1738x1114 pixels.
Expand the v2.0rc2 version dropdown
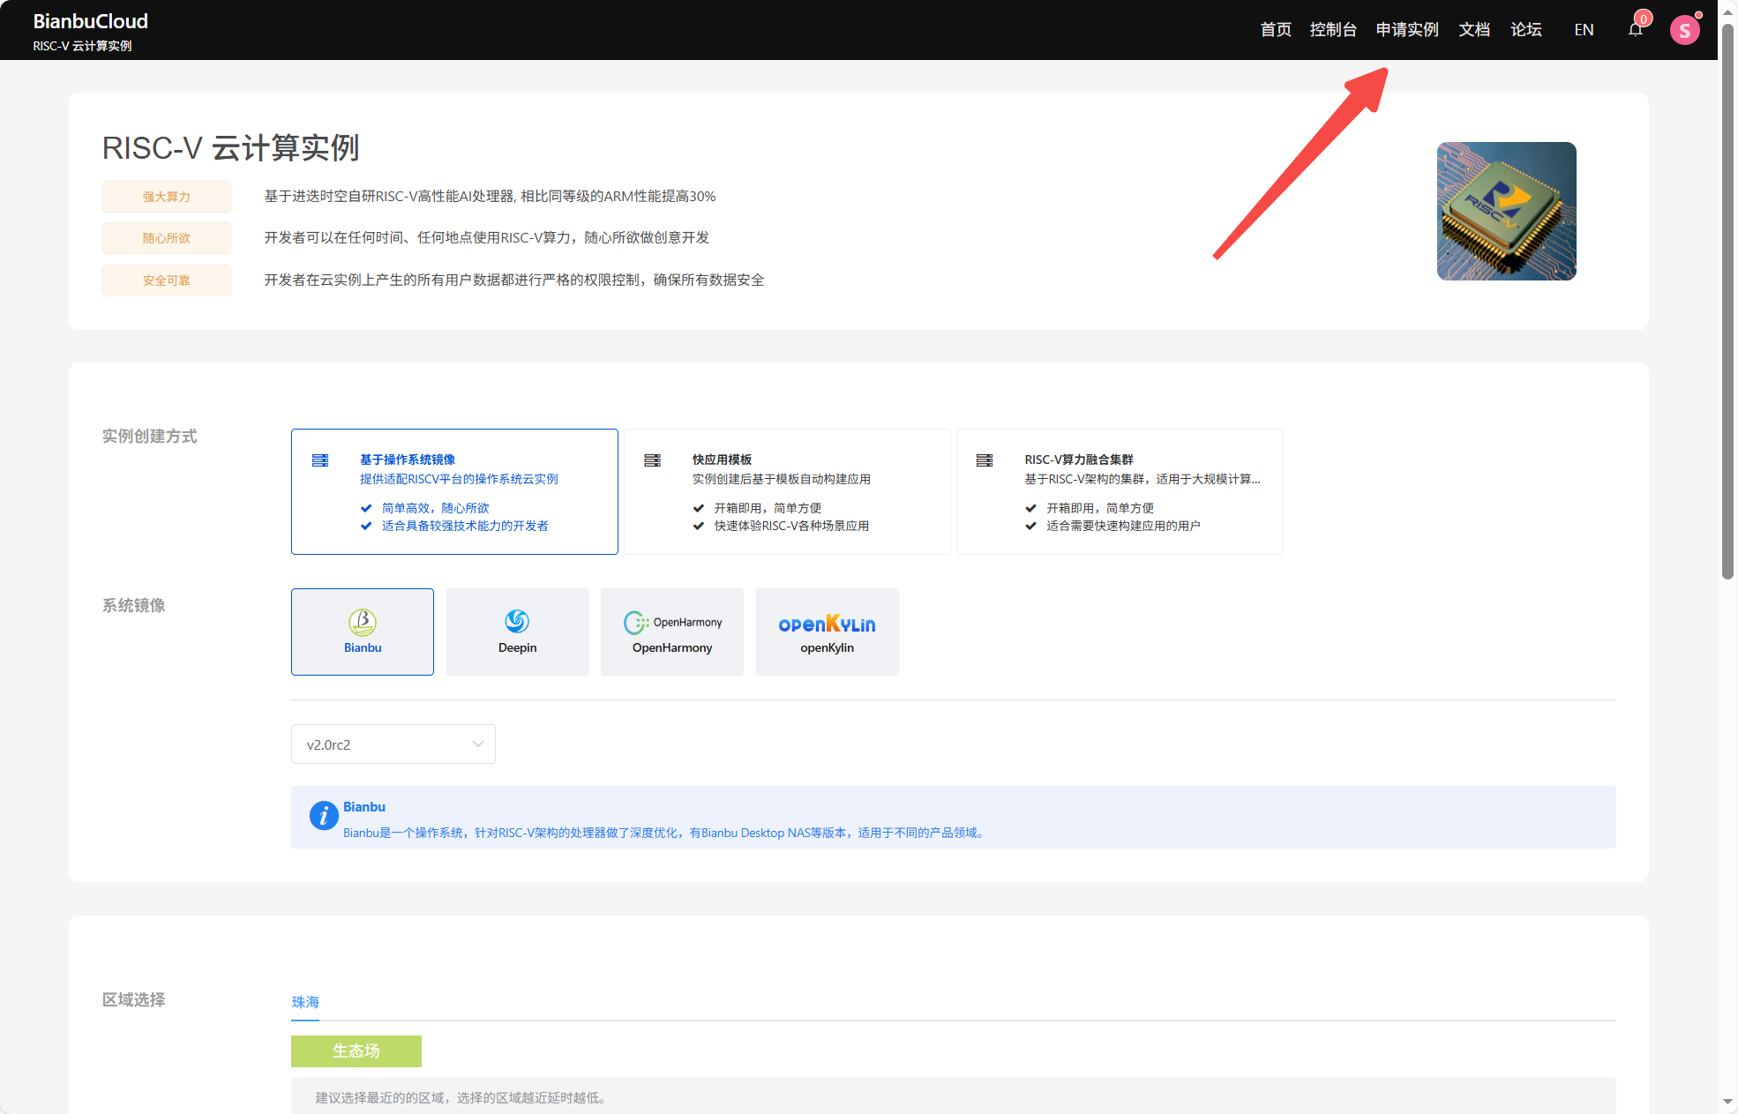pos(393,744)
